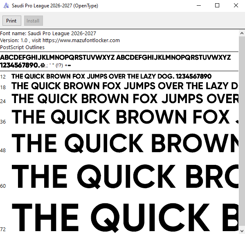Click the uppercase alphabet sample line
Image resolution: width=245 pixels, height=234 pixels.
[115, 57]
